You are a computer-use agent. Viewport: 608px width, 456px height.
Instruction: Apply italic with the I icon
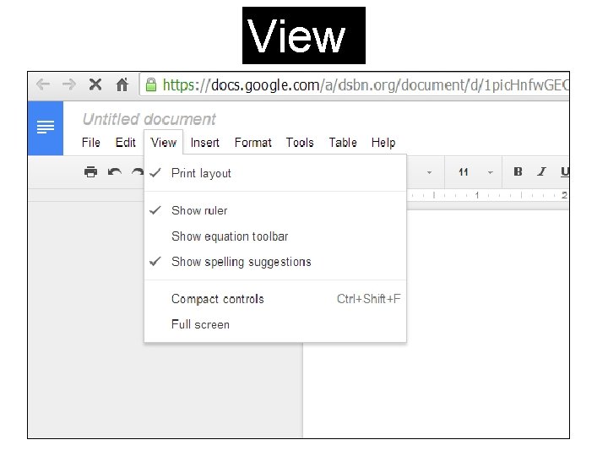(x=541, y=171)
